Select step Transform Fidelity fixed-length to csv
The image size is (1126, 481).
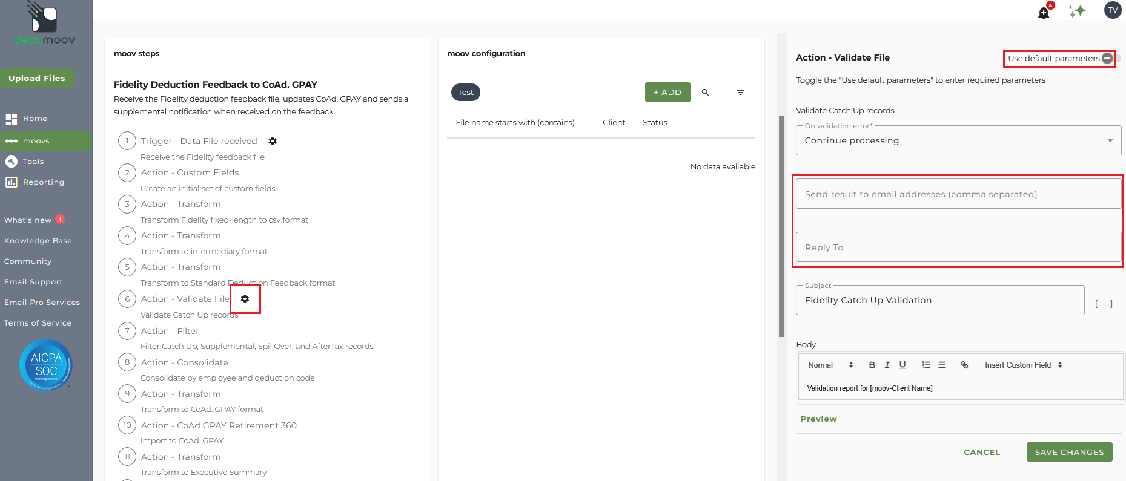[x=224, y=220]
